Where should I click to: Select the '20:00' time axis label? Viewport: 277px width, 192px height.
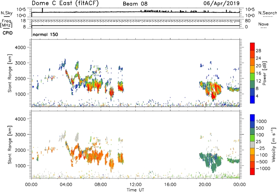(205, 185)
